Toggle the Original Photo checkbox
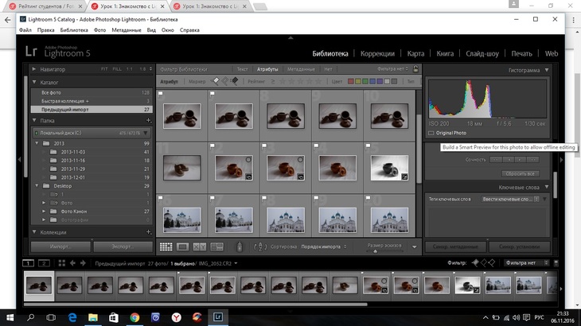The height and width of the screenshot is (326, 581). [432, 133]
